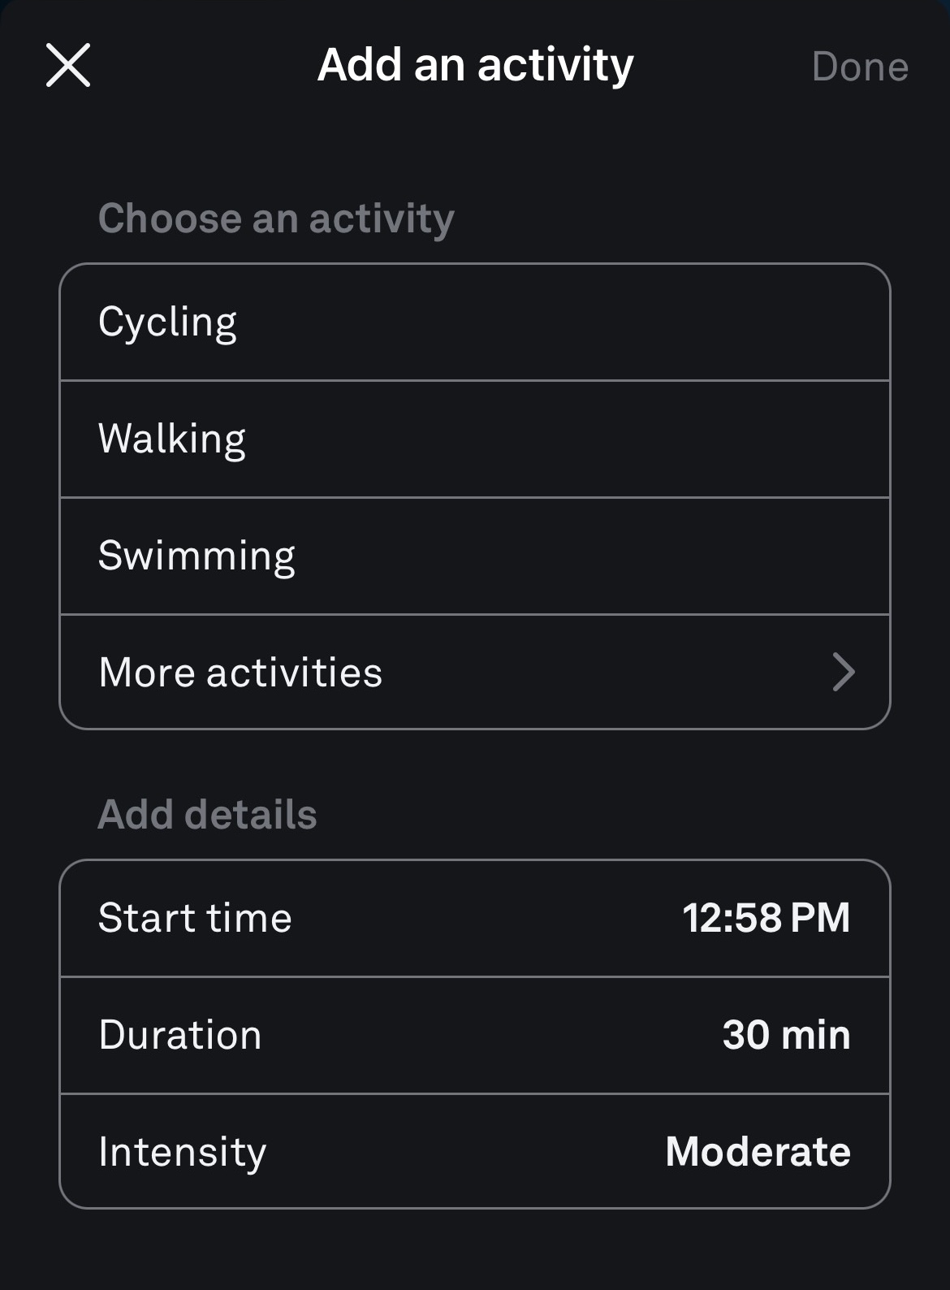The width and height of the screenshot is (950, 1290).
Task: Tap empty right side of Swimming row
Action: [650, 556]
